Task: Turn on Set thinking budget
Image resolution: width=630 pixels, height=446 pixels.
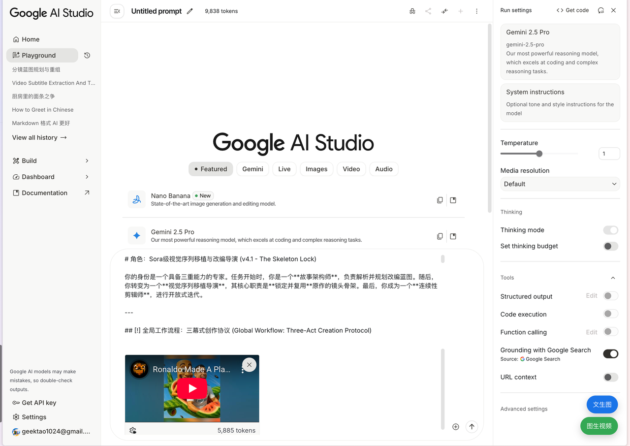Action: pyautogui.click(x=610, y=246)
